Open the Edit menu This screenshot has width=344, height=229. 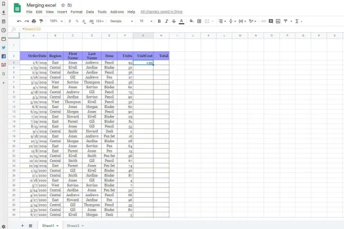pyautogui.click(x=39, y=12)
